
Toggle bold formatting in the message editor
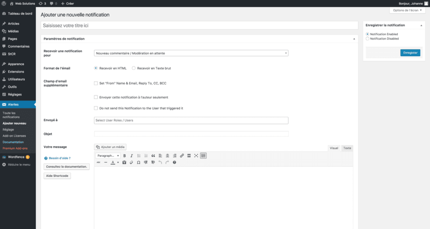(125, 155)
